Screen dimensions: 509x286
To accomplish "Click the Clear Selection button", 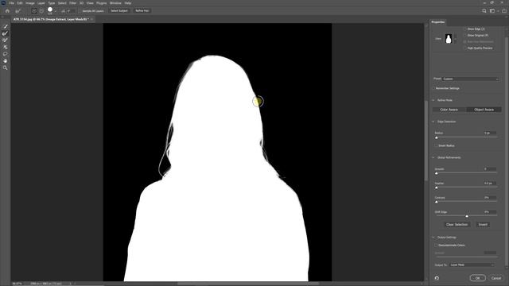I will [x=457, y=224].
